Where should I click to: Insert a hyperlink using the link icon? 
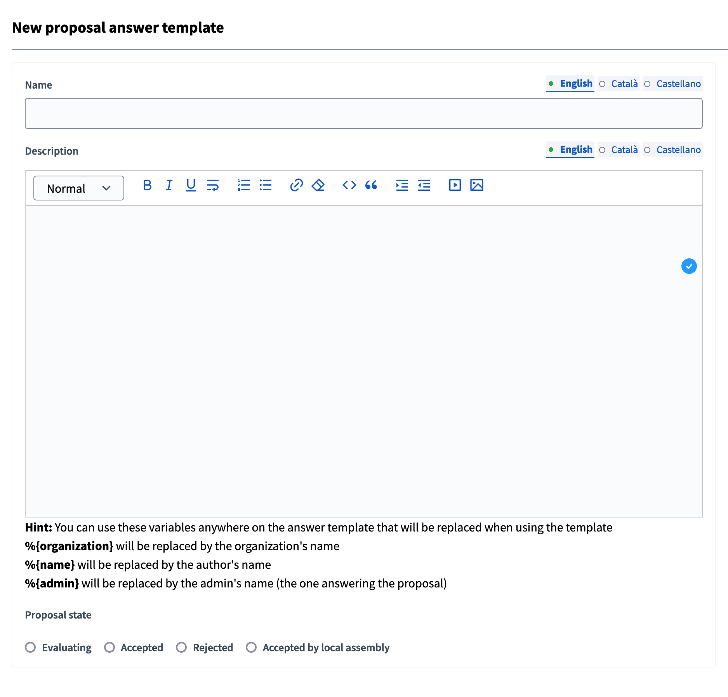296,185
